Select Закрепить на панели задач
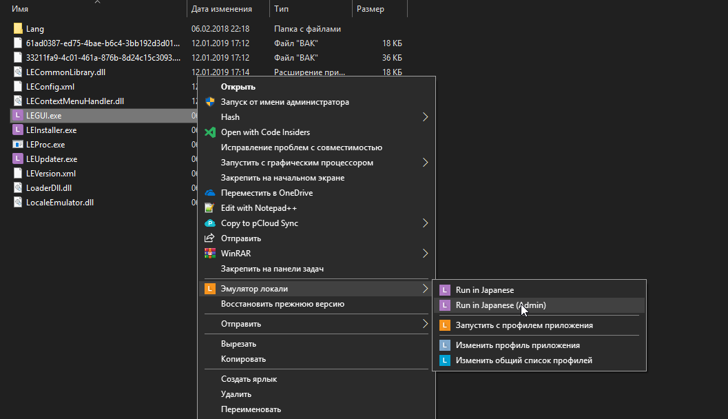This screenshot has height=419, width=728. 273,269
